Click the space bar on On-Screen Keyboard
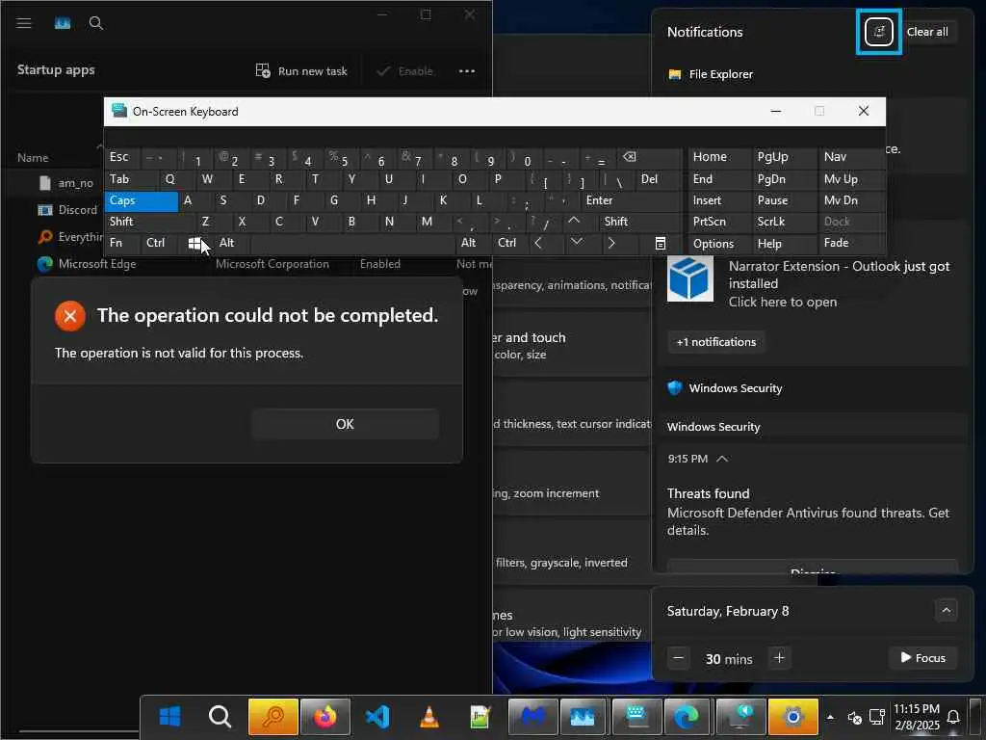Image resolution: width=986 pixels, height=740 pixels. point(352,243)
